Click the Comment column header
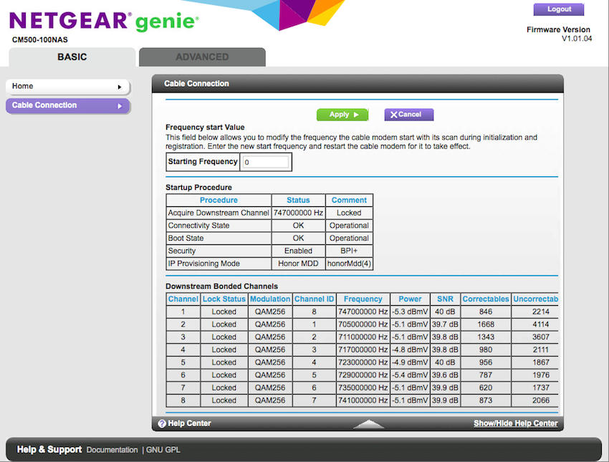 point(349,200)
